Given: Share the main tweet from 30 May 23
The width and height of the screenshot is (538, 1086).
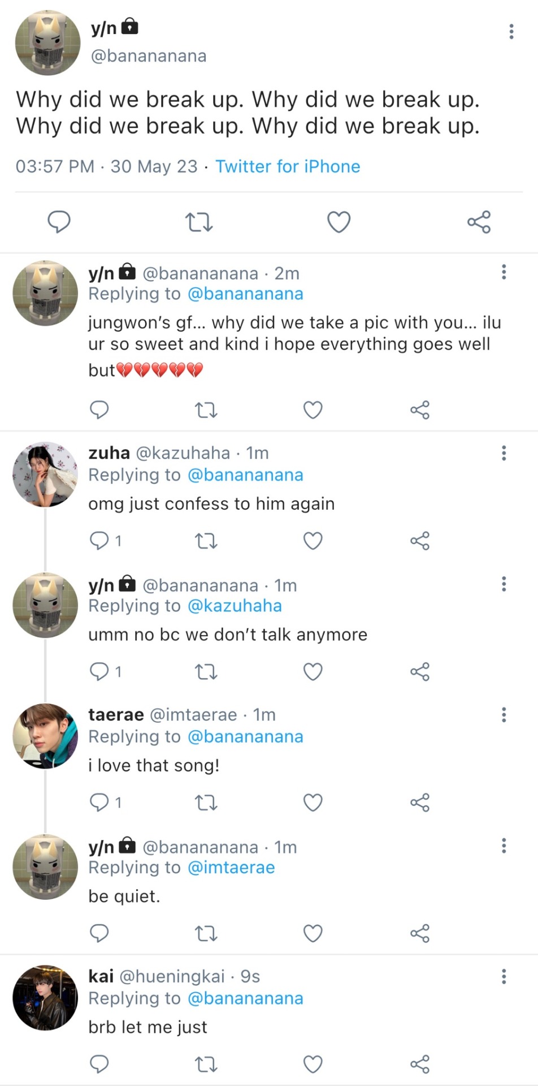Looking at the screenshot, I should 479,222.
